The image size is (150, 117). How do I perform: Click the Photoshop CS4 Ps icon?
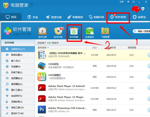[42, 110]
